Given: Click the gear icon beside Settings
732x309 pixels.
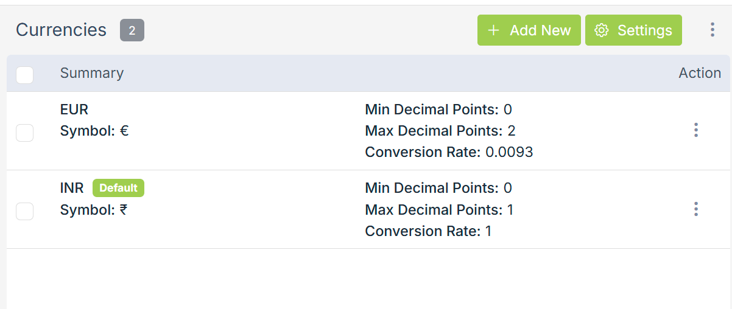Looking at the screenshot, I should click(602, 30).
